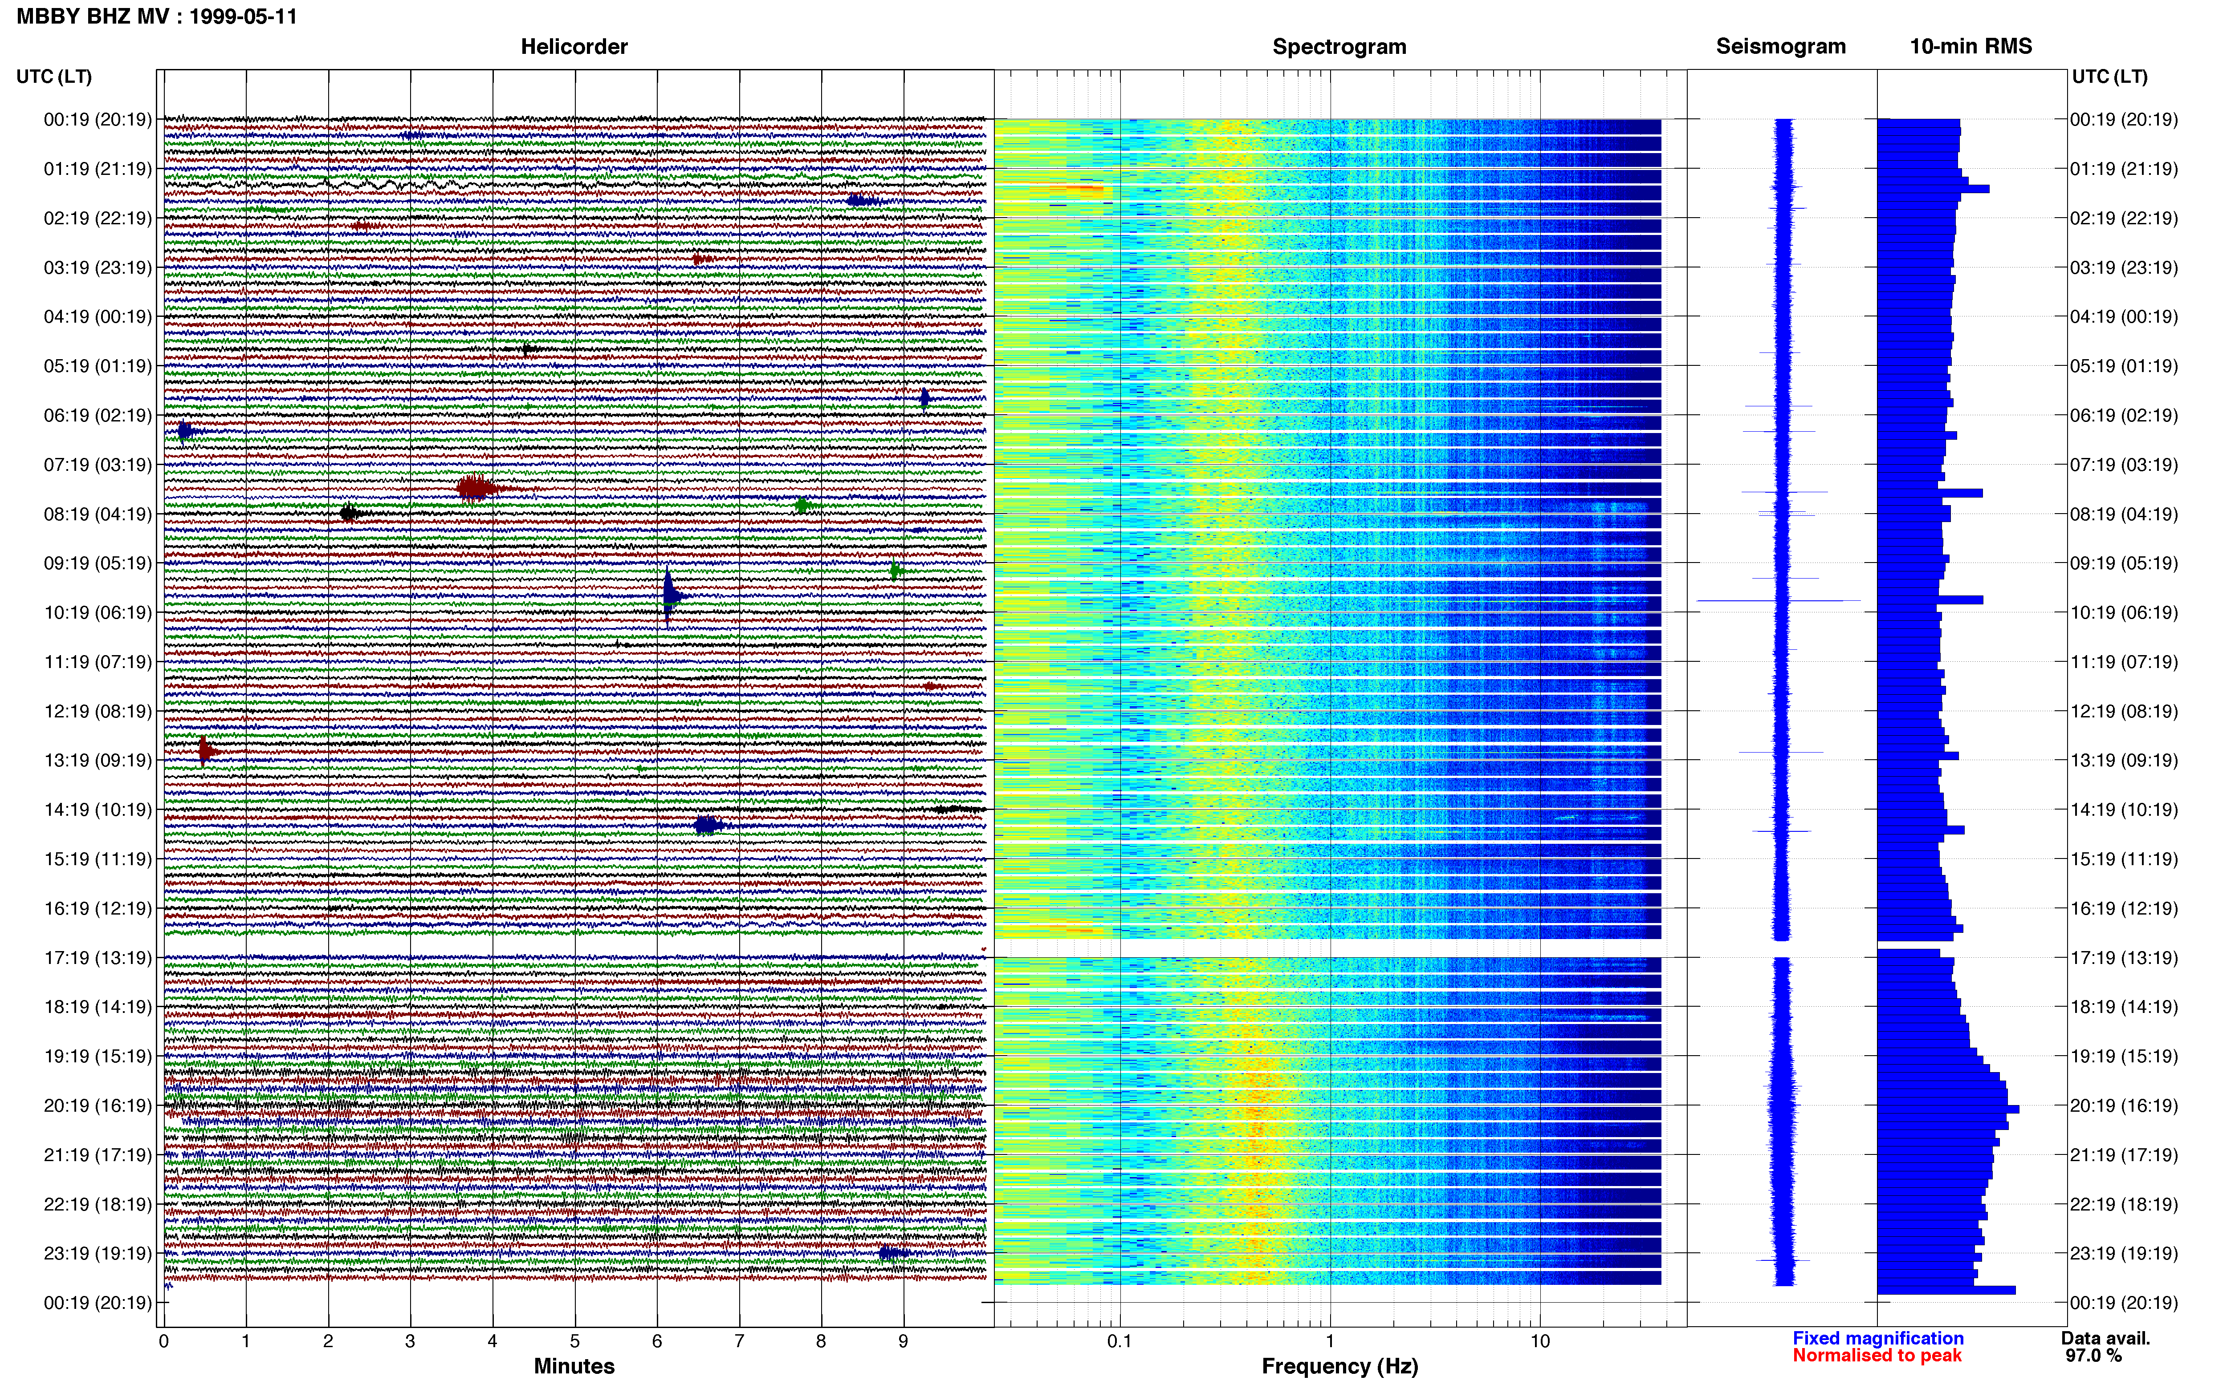Click the left time label '15:19 (11:19)'
Image resolution: width=2235 pixels, height=1397 pixels.
[x=98, y=859]
